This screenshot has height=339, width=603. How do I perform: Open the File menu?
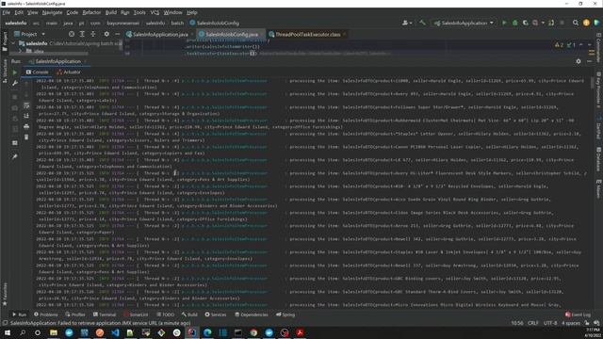6,12
